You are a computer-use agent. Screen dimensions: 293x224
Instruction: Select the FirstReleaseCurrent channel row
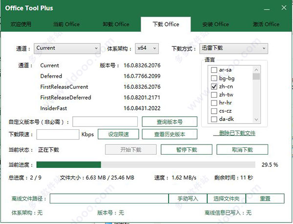[x=64, y=87]
